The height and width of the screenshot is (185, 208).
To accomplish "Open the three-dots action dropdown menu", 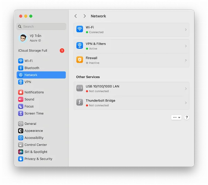I will [176, 118].
